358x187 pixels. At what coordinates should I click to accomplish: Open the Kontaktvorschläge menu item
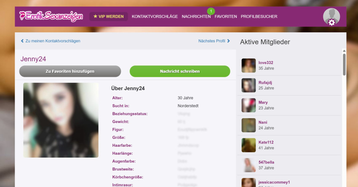click(x=155, y=17)
